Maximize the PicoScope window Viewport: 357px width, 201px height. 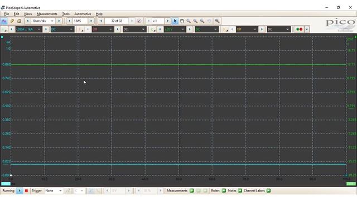point(339,7)
